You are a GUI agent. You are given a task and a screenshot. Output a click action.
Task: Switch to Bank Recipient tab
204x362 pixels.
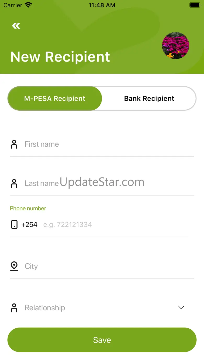pyautogui.click(x=149, y=98)
